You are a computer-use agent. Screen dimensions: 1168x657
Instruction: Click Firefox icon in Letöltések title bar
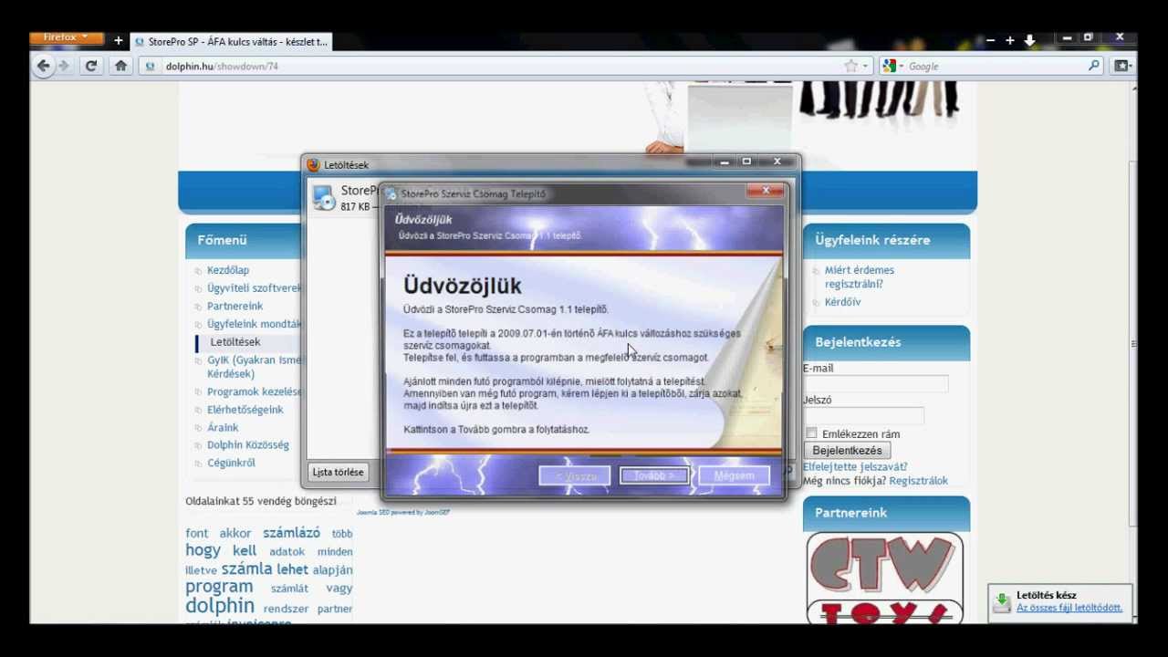[313, 165]
